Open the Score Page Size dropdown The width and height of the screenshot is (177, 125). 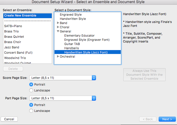point(63,78)
